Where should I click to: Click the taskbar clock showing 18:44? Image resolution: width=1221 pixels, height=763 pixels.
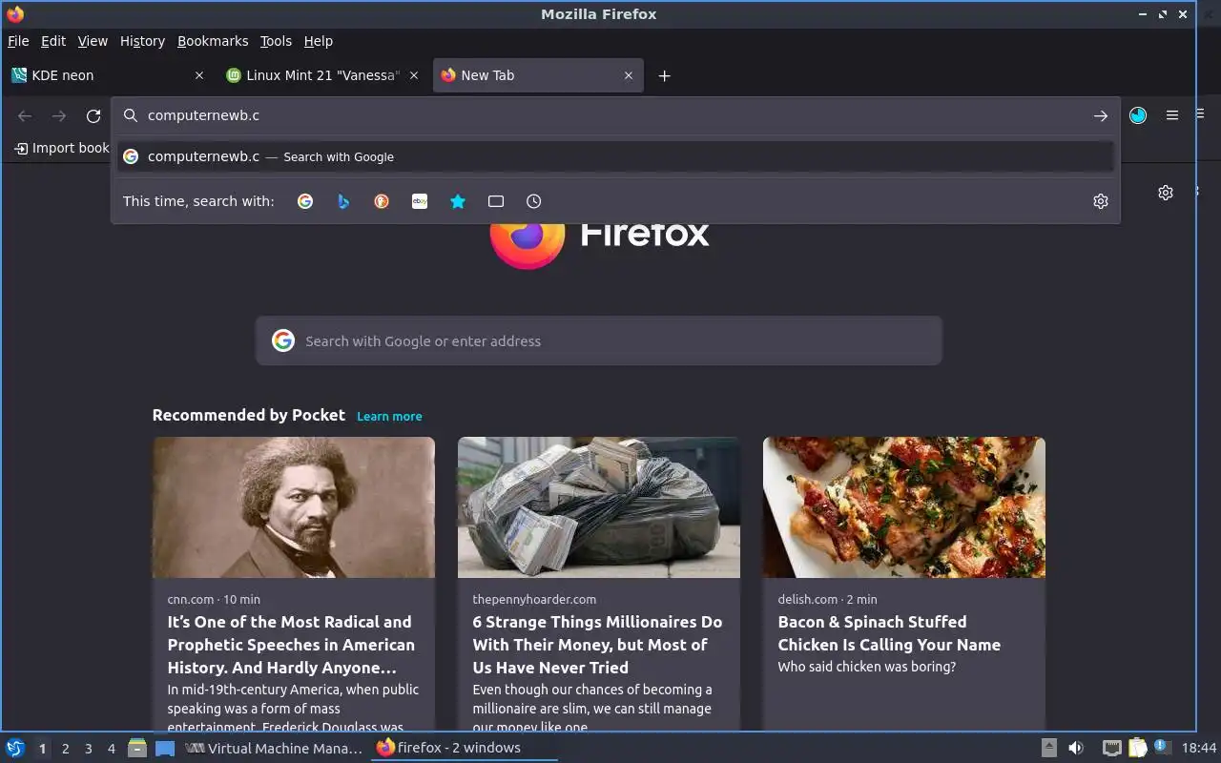(1199, 749)
